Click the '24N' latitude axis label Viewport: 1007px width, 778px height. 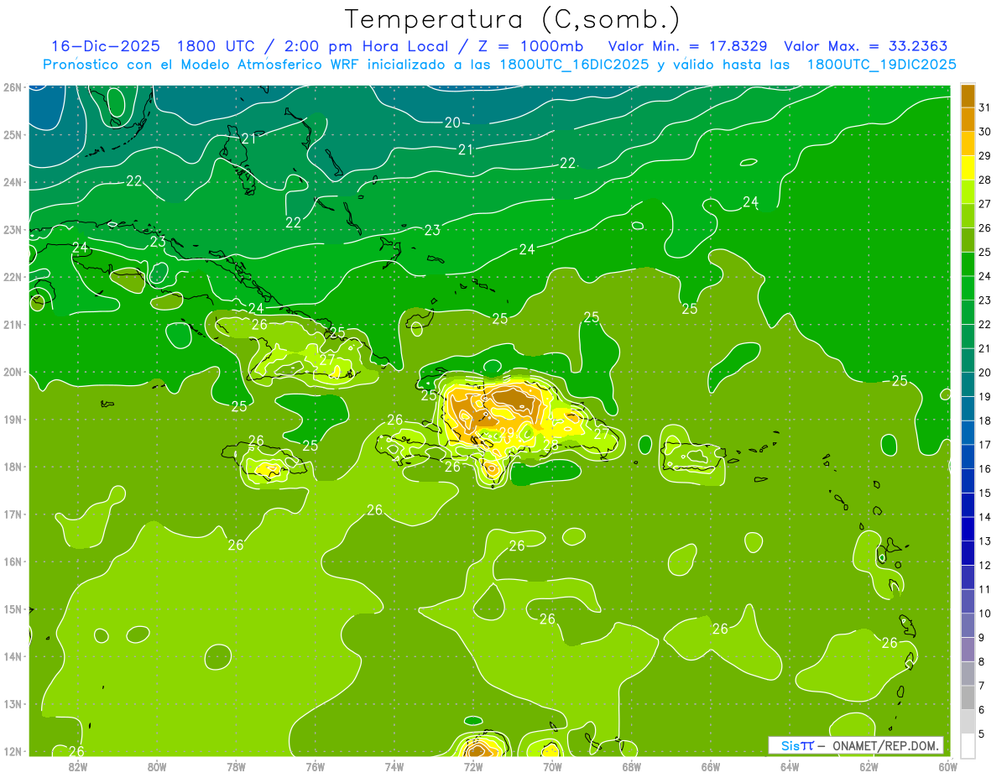tap(13, 182)
